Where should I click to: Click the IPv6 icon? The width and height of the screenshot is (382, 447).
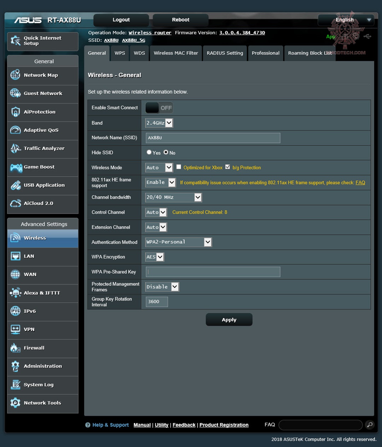pos(16,311)
